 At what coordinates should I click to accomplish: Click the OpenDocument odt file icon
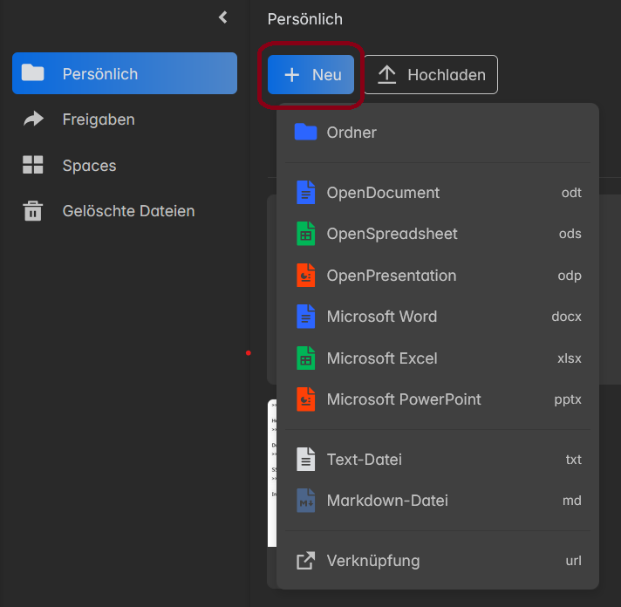(305, 193)
